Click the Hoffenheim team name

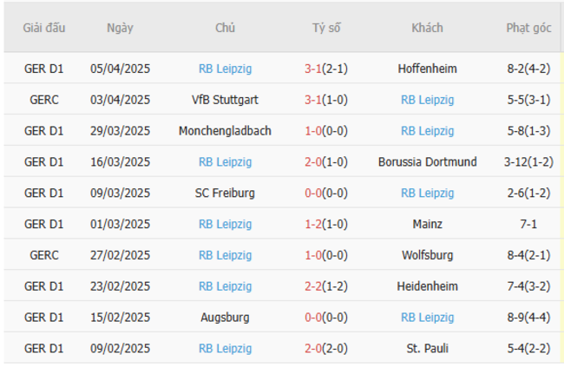click(x=427, y=69)
